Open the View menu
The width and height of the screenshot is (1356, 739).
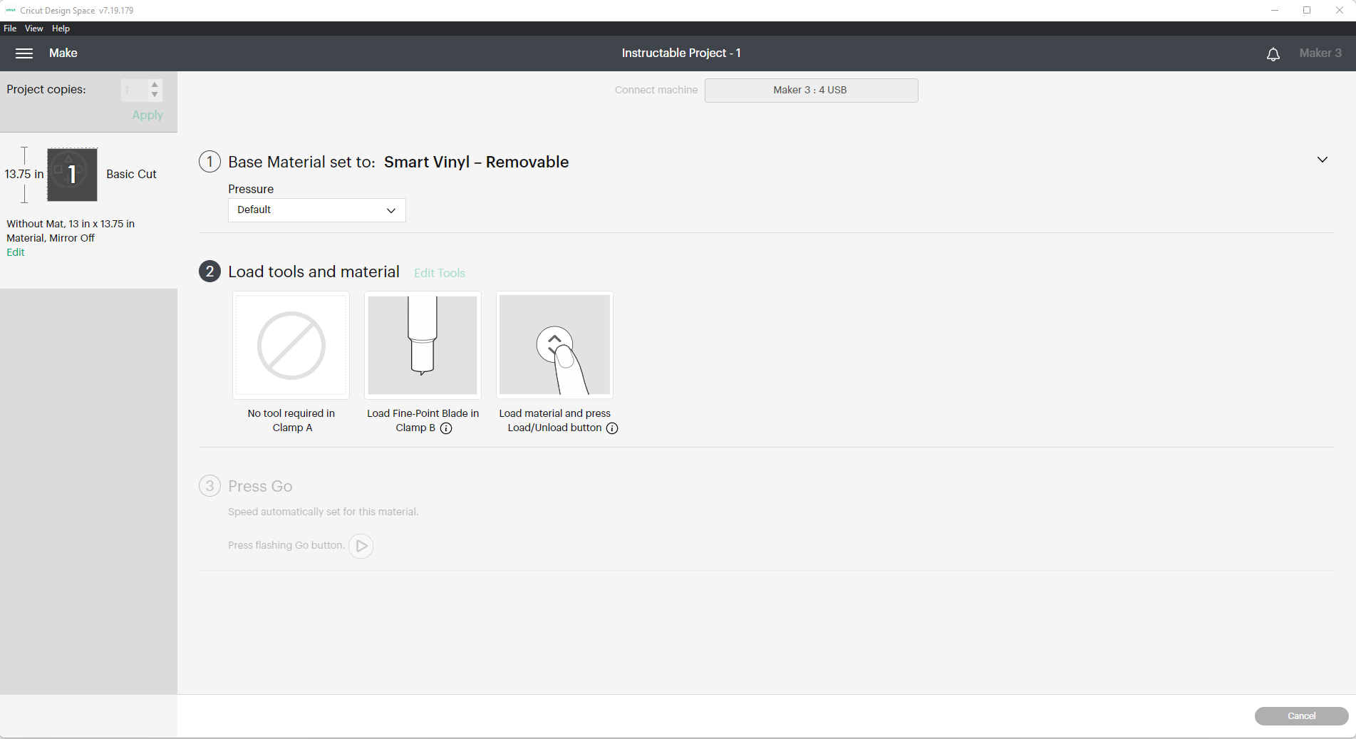tap(33, 29)
